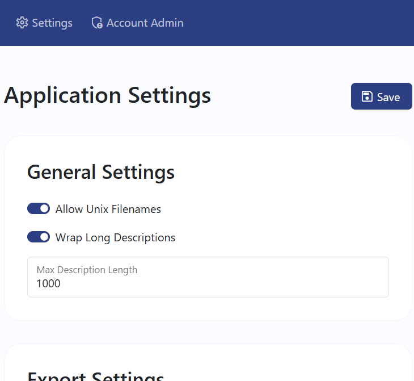Select the General Settings section heading
Image resolution: width=414 pixels, height=381 pixels.
point(101,171)
